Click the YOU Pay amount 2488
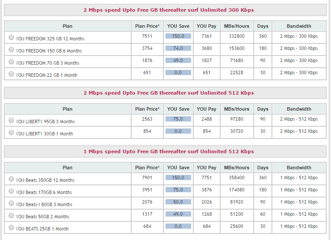Viewport: 331px width, 240px height. [x=206, y=119]
